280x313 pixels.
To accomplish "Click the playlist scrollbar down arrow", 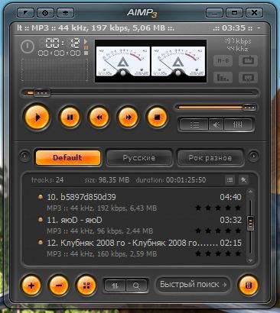I will pos(250,260).
